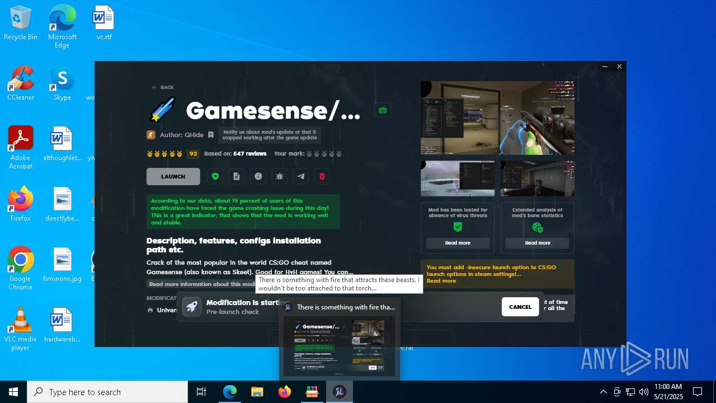Report a bug with the bug icon

click(x=279, y=176)
